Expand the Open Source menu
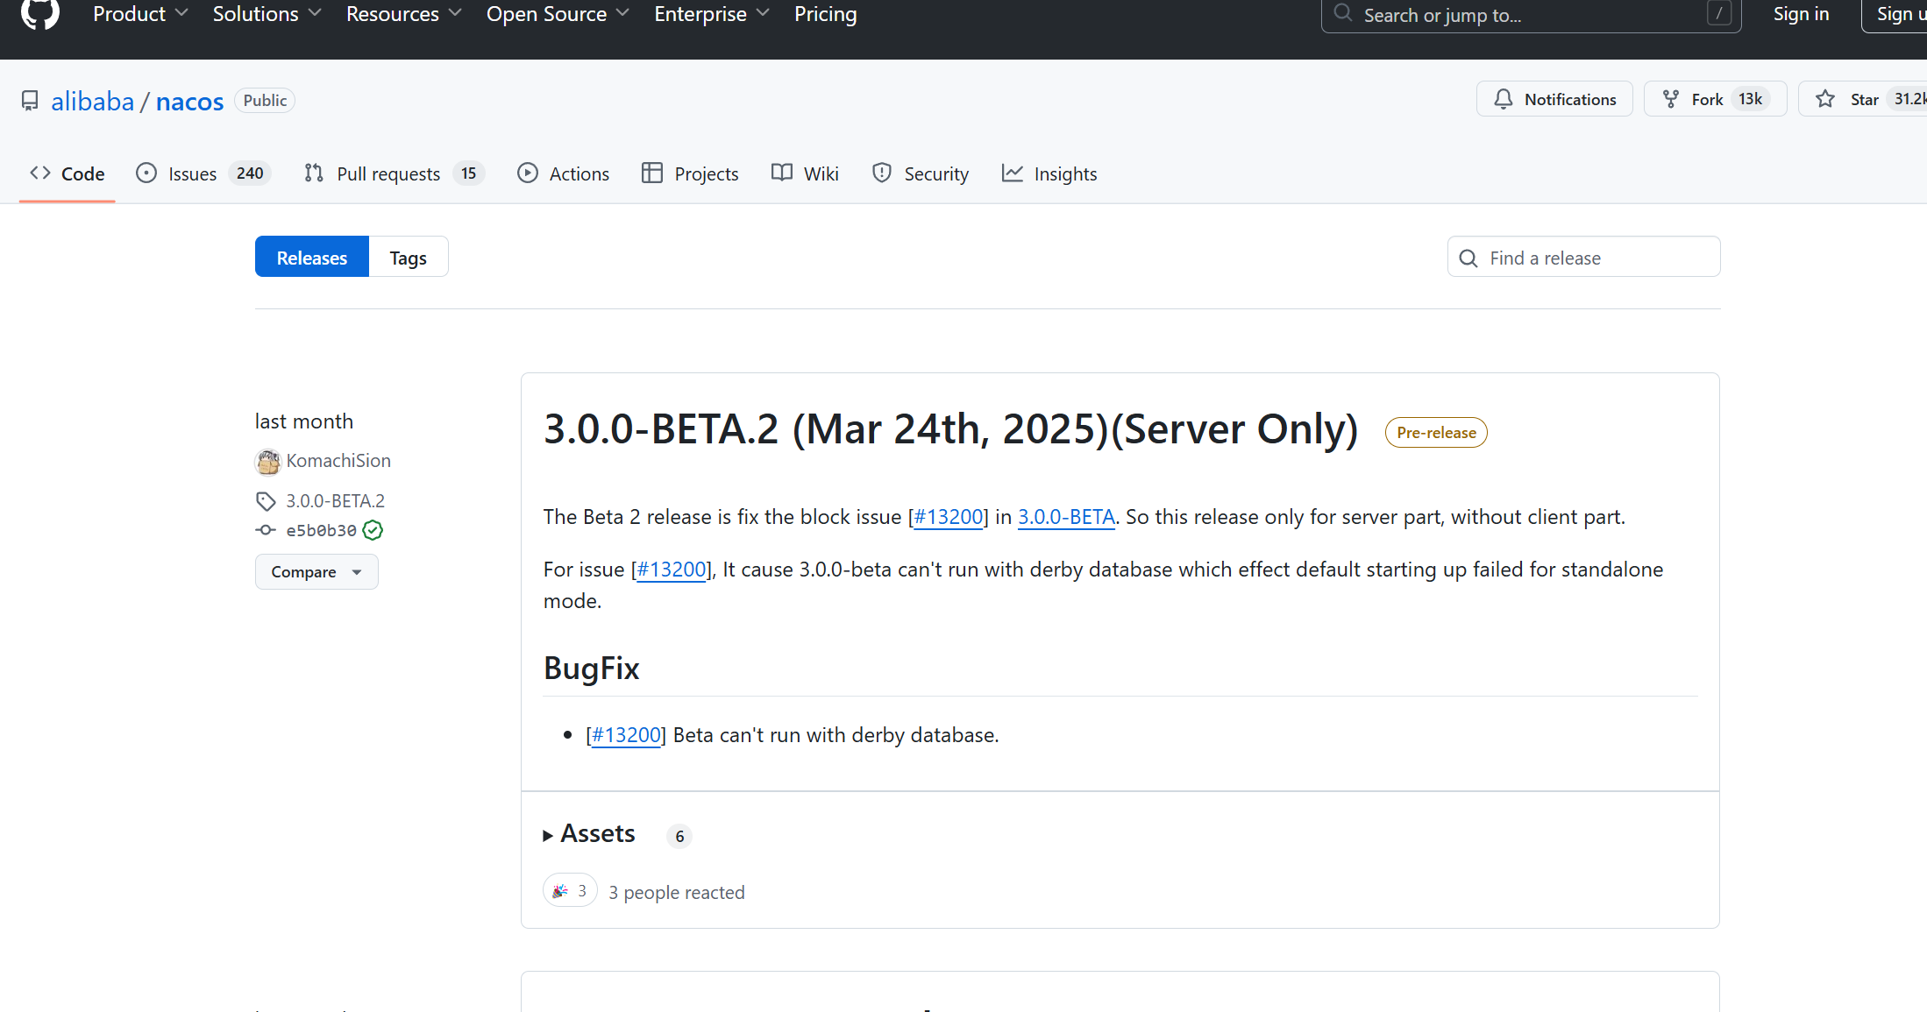The image size is (1927, 1012). point(558,14)
